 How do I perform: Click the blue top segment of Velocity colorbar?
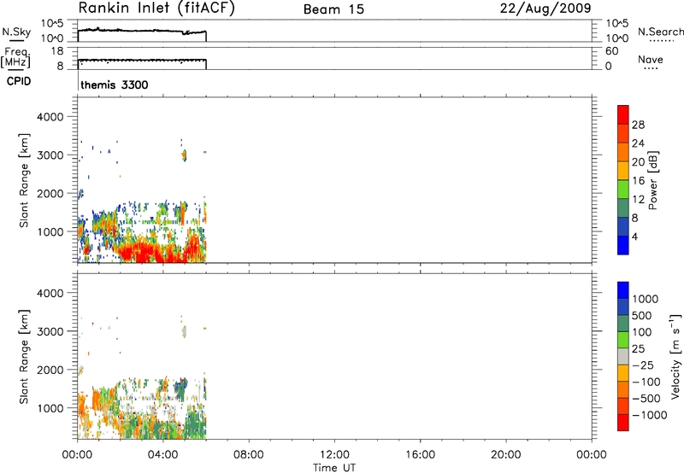[x=623, y=290]
